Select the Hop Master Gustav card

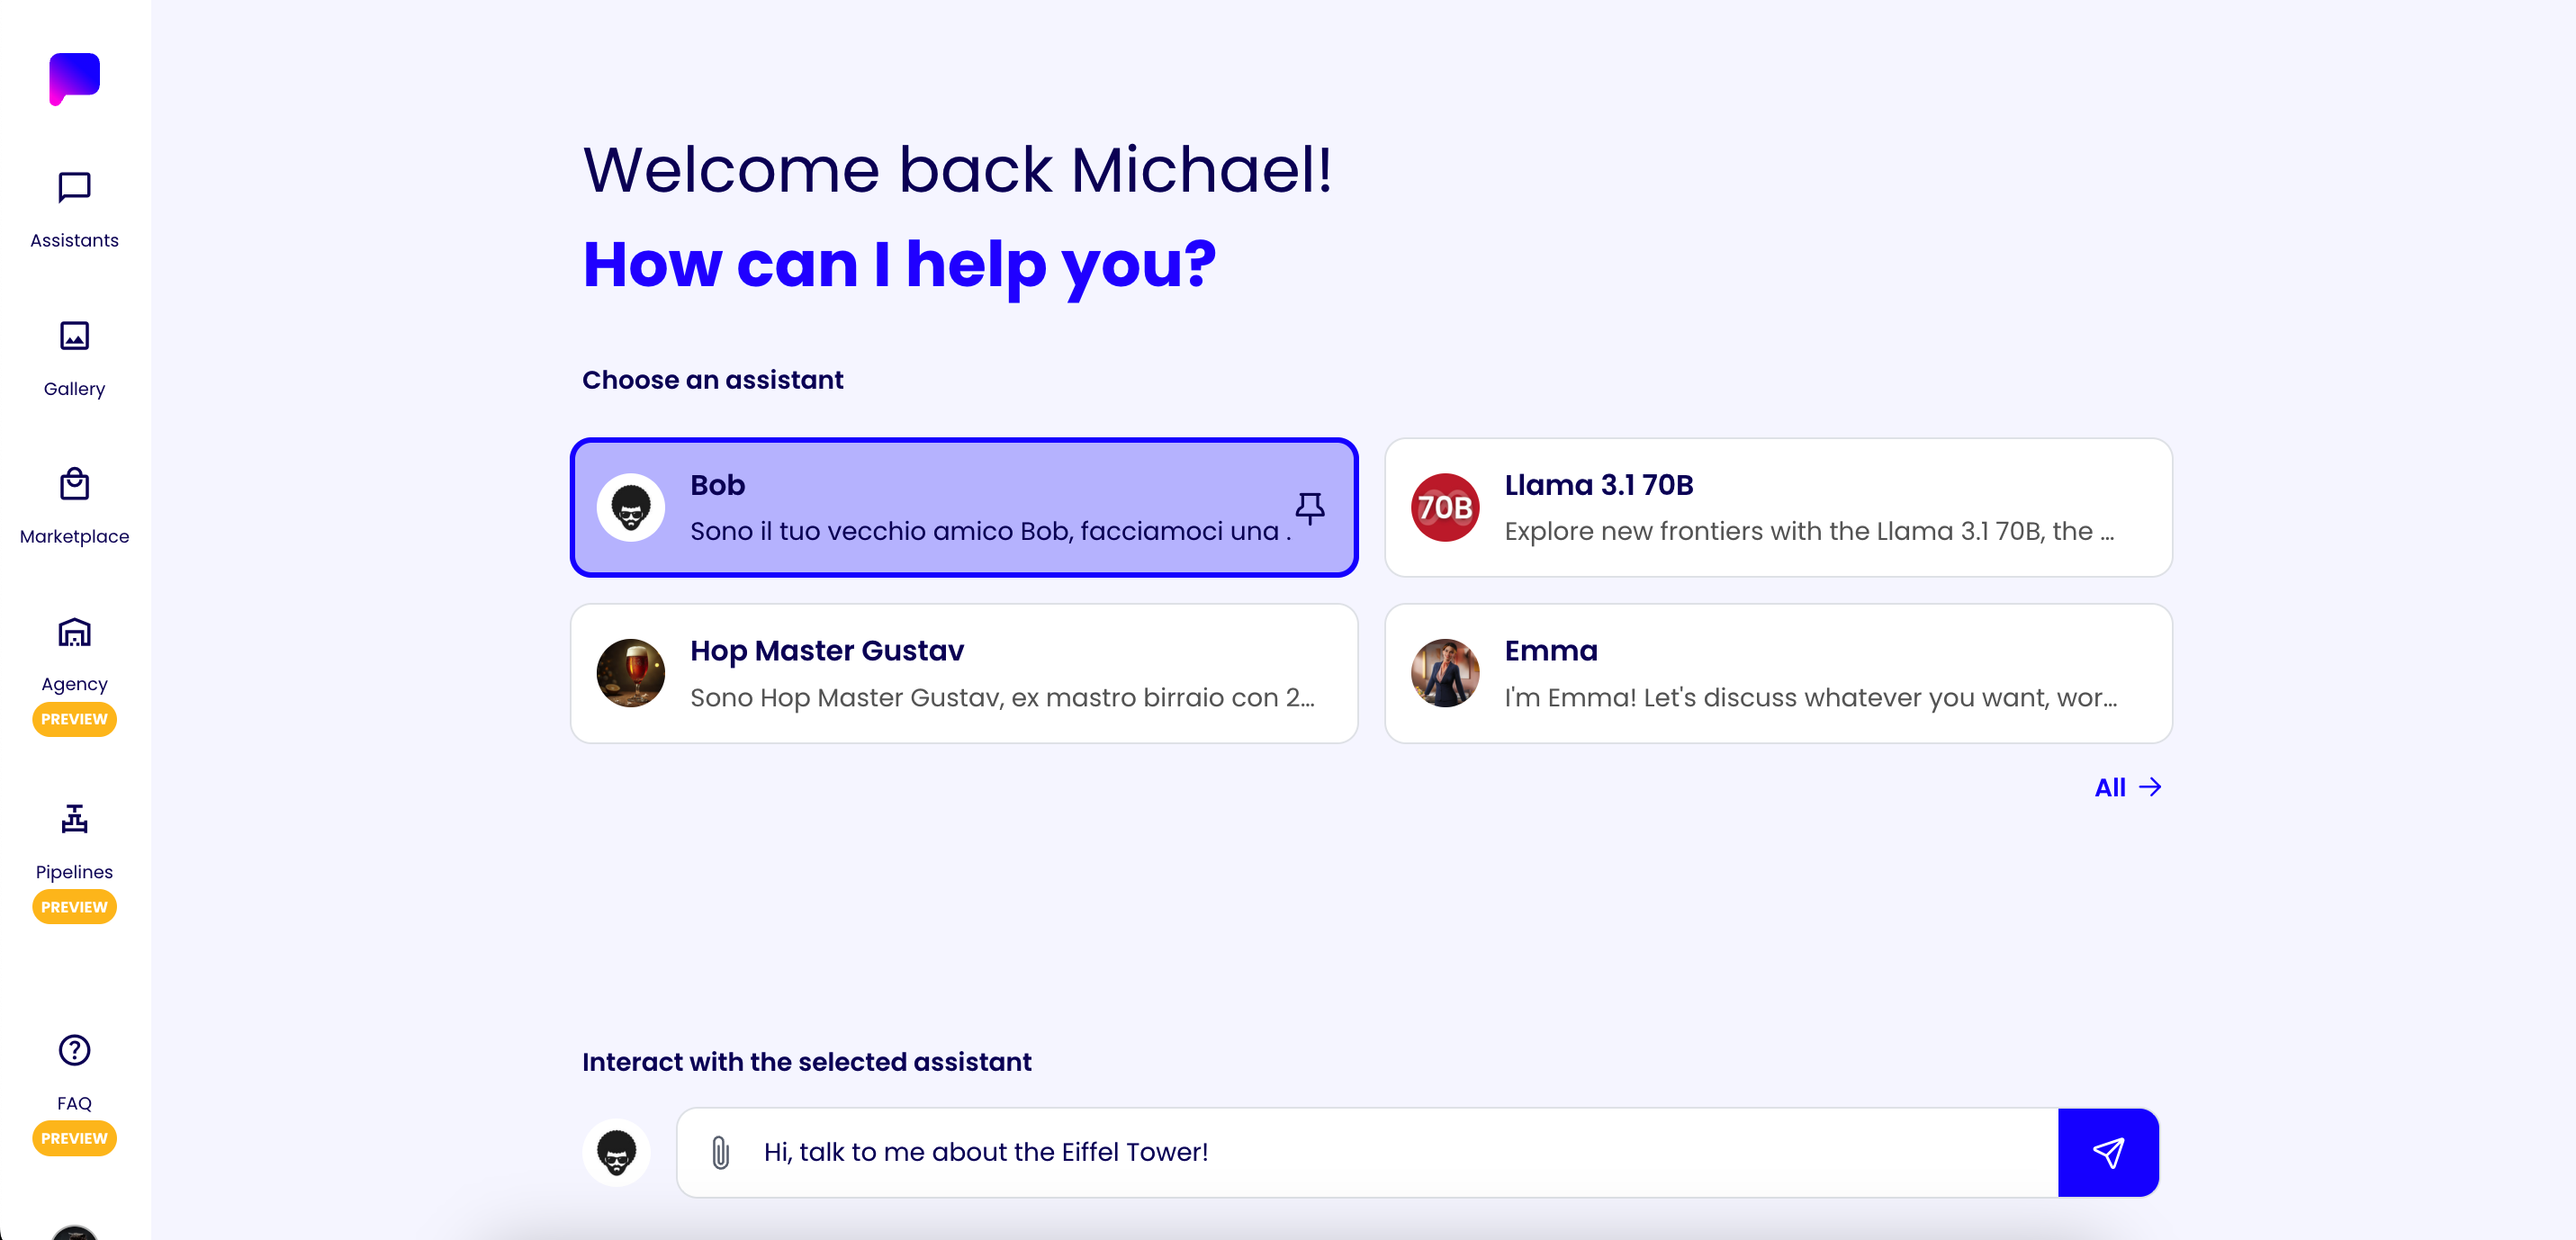[963, 673]
